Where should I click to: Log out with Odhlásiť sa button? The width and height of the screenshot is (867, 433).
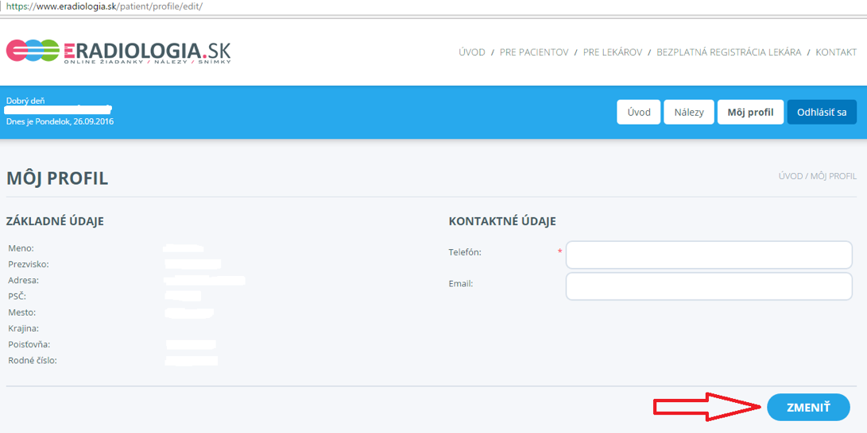click(822, 112)
